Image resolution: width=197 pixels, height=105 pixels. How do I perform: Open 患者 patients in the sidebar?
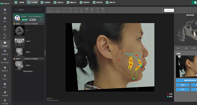point(5,28)
